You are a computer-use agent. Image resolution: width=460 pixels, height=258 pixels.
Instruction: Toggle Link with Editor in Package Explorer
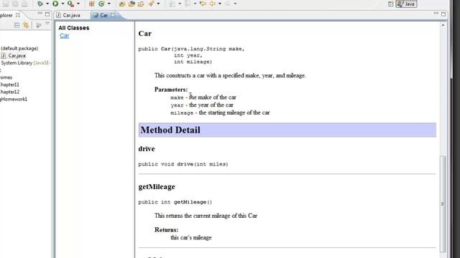[x=26, y=26]
